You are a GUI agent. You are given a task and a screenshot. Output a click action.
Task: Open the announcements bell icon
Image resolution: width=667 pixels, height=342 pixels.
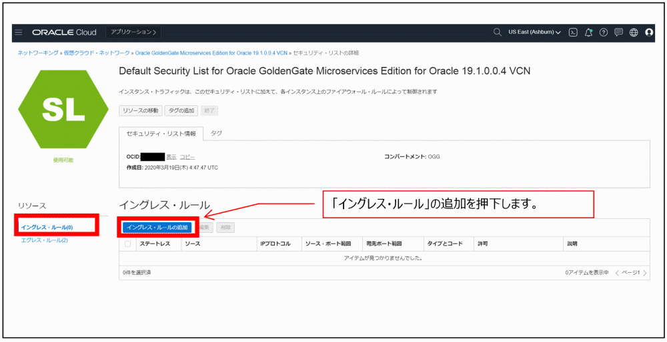[x=588, y=32]
